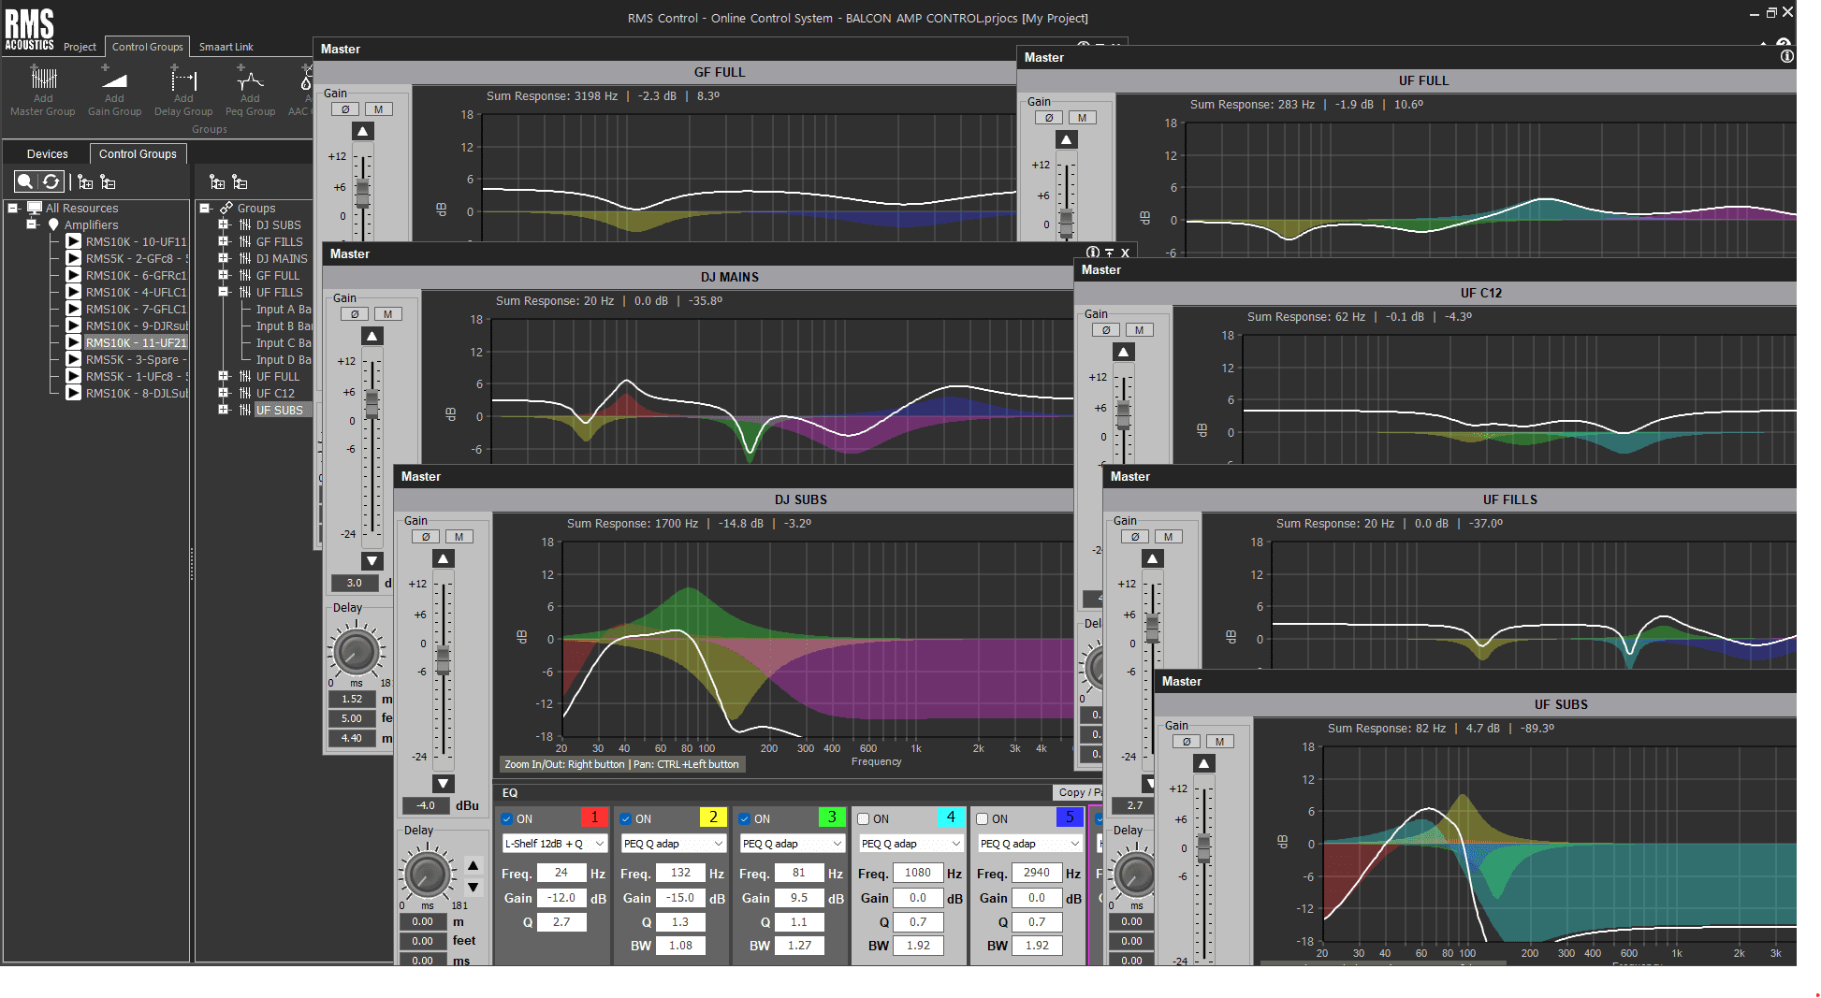Open EQ band 5 PEQ Q adap dropdown
This screenshot has width=1821, height=998.
click(x=1030, y=844)
